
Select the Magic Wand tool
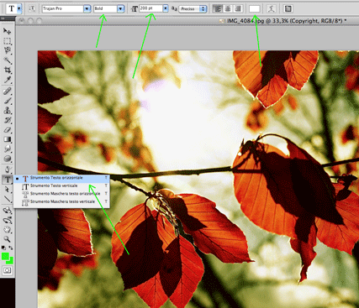click(x=8, y=60)
